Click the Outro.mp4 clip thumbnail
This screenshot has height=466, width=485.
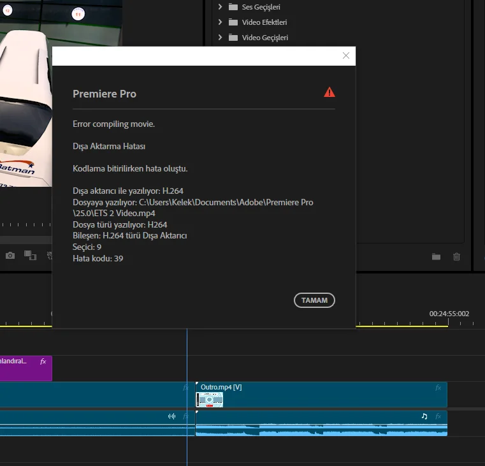click(210, 400)
